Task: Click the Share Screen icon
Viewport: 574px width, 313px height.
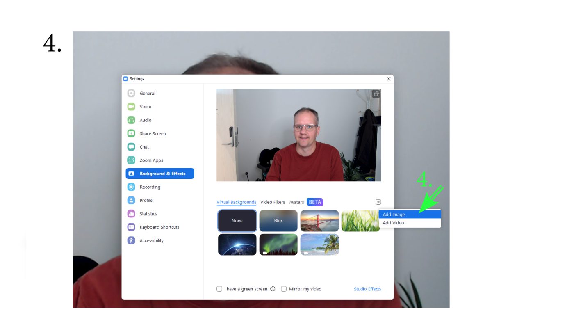Action: coord(131,133)
